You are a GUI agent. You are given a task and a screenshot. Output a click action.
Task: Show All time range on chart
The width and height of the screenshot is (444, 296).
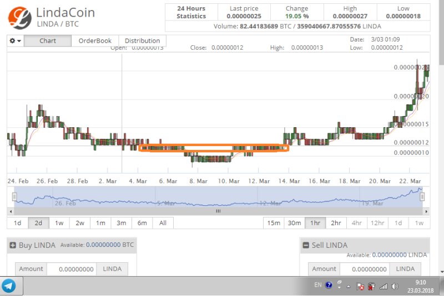tap(163, 223)
